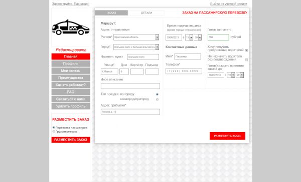Open the Регион dropdown list
Viewport: 301px width, 182px height.
point(136,37)
